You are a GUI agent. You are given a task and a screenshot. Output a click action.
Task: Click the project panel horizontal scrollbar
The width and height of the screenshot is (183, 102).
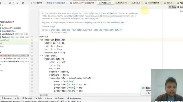[9, 96]
